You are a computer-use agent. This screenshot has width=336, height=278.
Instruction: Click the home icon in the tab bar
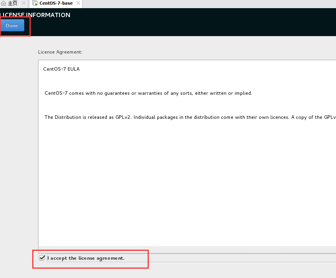pyautogui.click(x=3, y=3)
